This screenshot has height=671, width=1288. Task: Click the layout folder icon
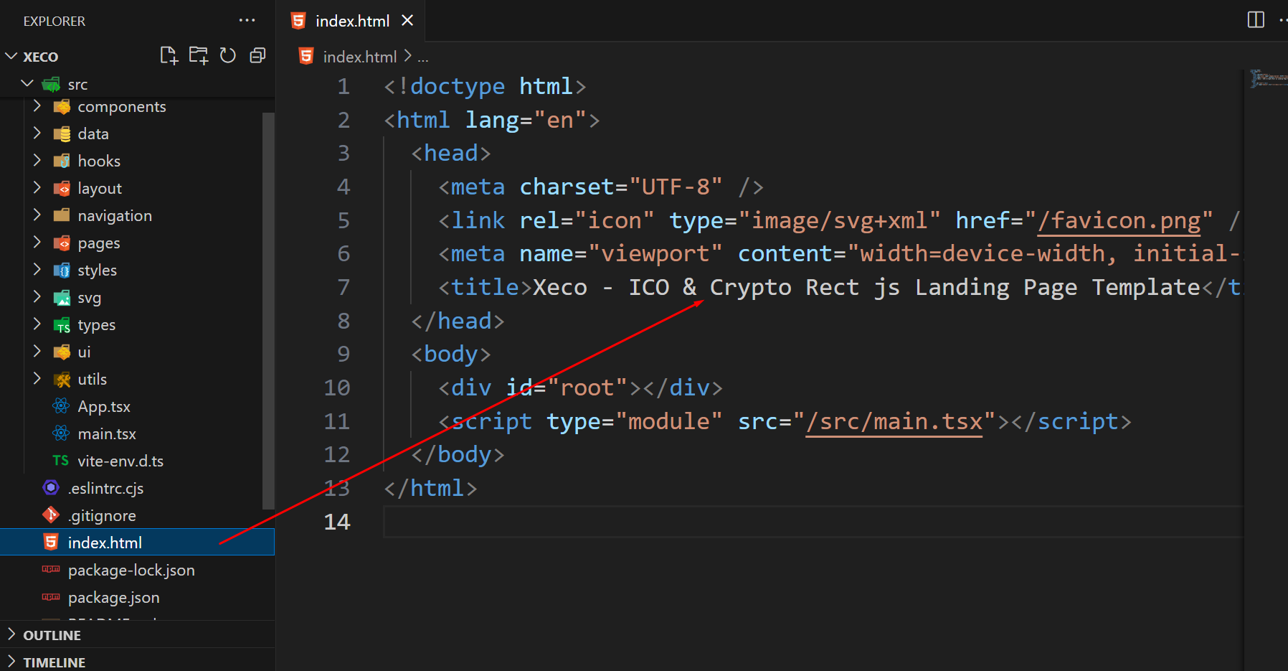pyautogui.click(x=62, y=189)
